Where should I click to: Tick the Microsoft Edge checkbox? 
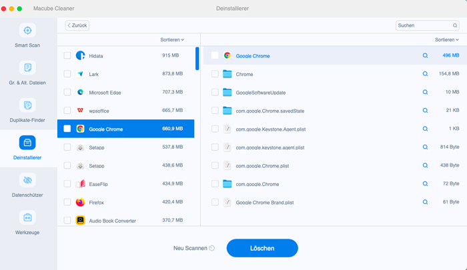(x=67, y=92)
